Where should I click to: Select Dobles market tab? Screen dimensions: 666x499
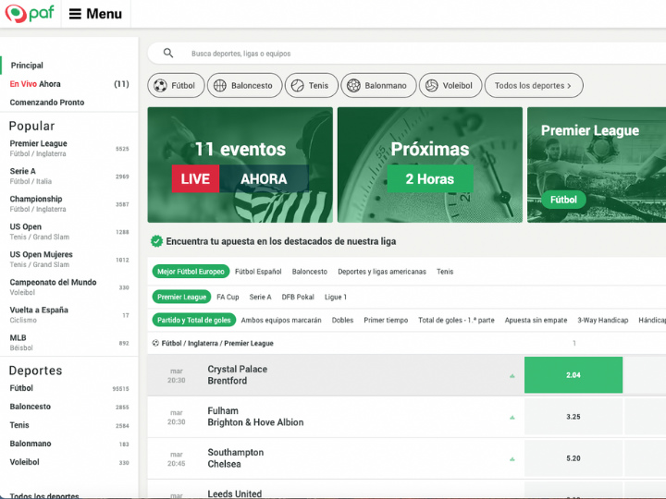click(x=342, y=320)
